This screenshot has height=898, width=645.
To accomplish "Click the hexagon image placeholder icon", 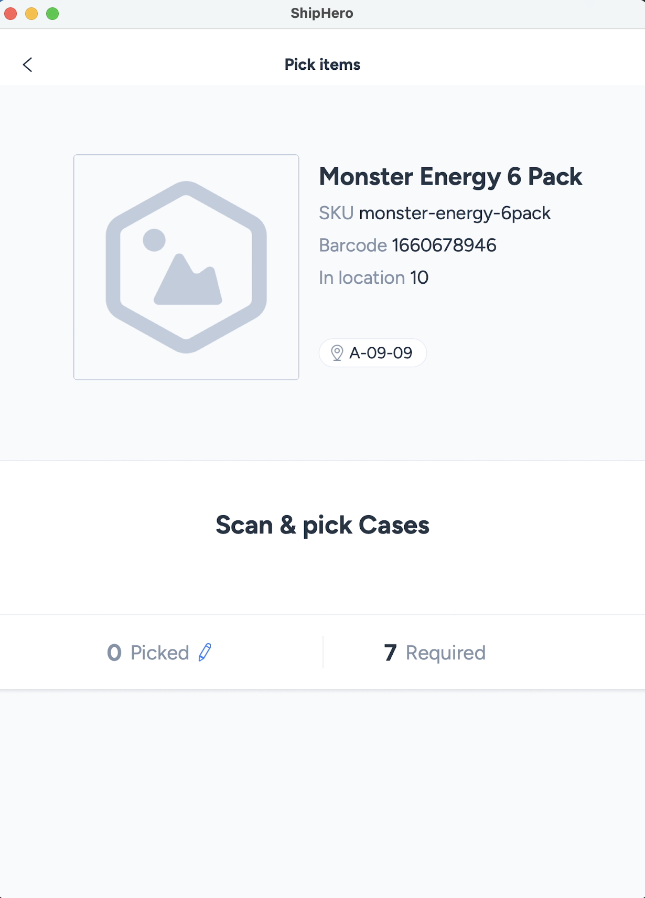I will click(x=186, y=267).
